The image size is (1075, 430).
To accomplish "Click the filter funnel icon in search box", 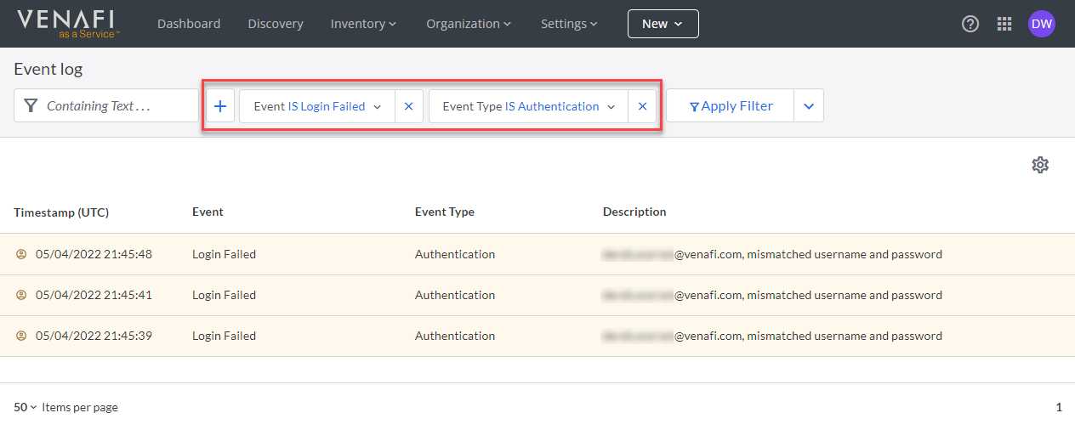I will coord(31,106).
